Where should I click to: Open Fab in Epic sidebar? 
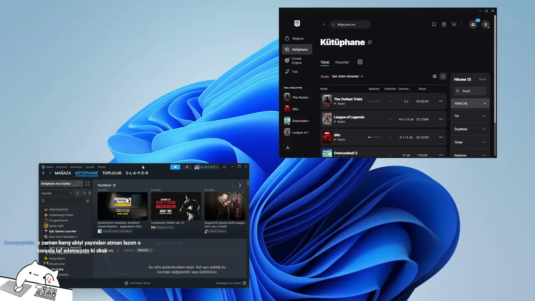pos(297,71)
